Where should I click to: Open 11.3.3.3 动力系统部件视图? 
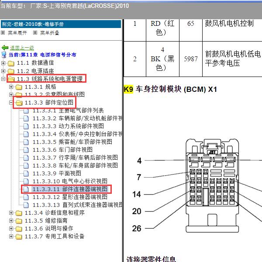click(68, 126)
